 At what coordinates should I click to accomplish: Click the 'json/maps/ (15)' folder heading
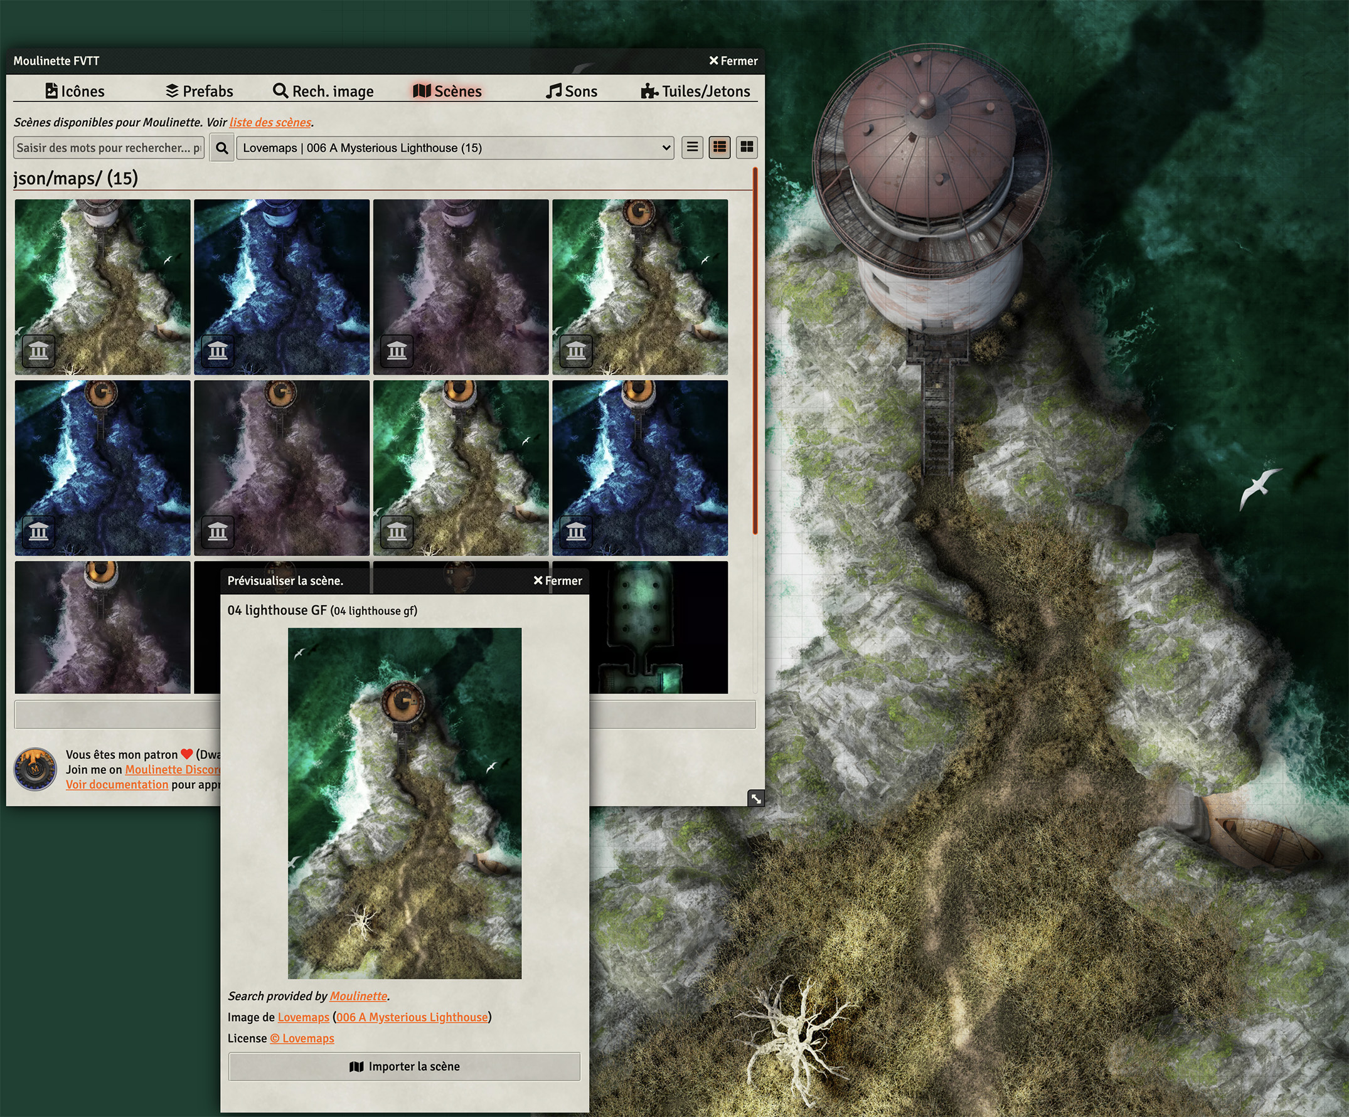pos(76,178)
